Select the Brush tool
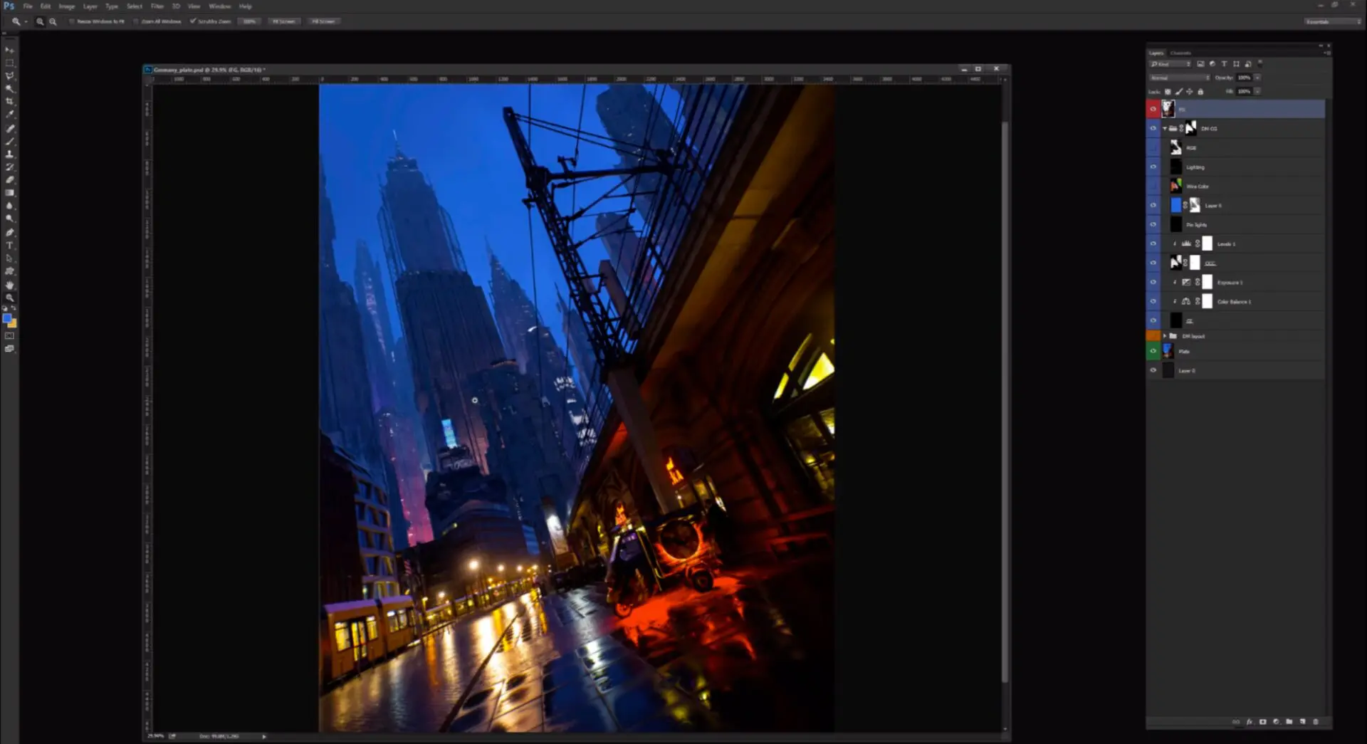The image size is (1367, 744). pos(9,141)
